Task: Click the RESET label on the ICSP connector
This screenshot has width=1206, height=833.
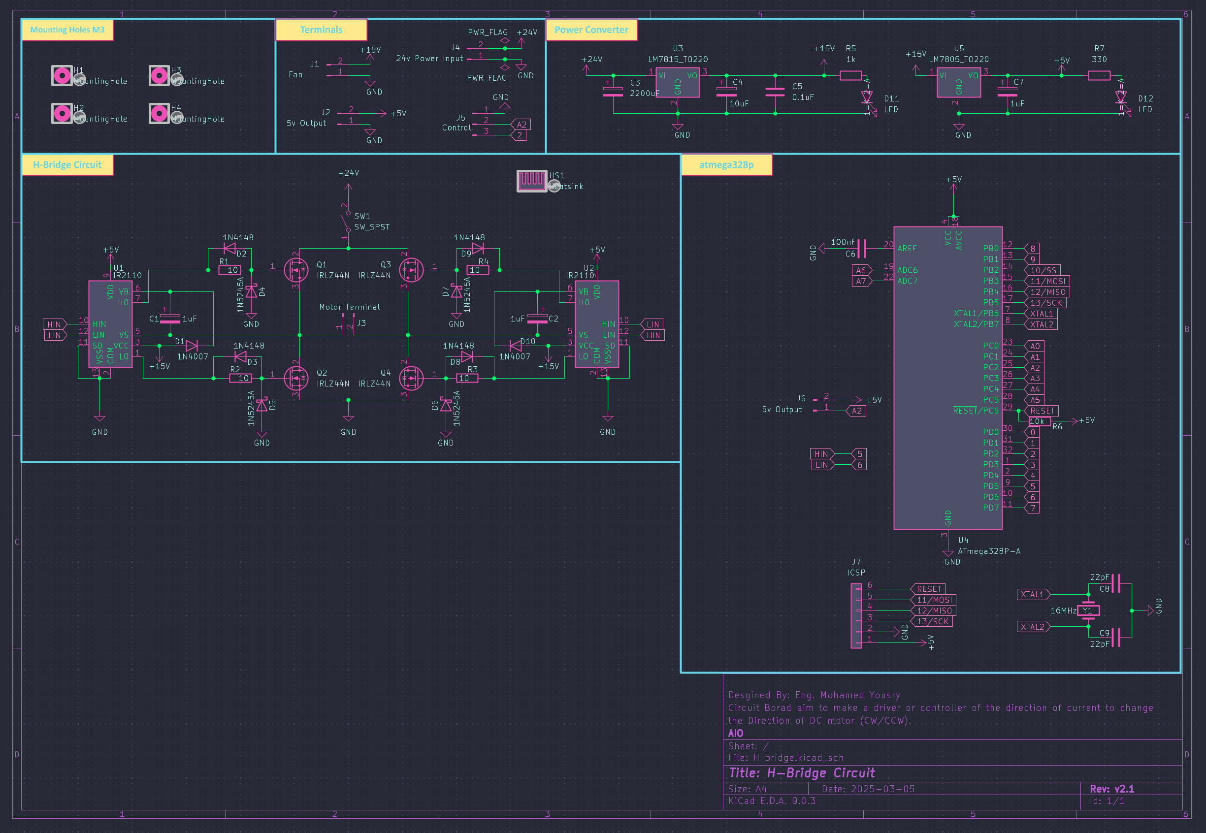Action: coord(929,589)
